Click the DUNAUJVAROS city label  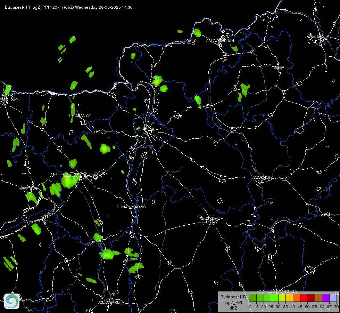(131, 207)
